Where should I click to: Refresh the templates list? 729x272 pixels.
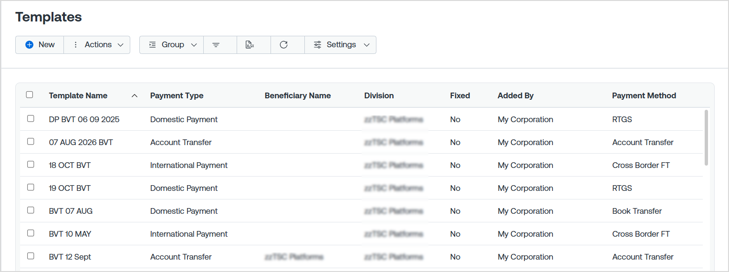click(283, 45)
